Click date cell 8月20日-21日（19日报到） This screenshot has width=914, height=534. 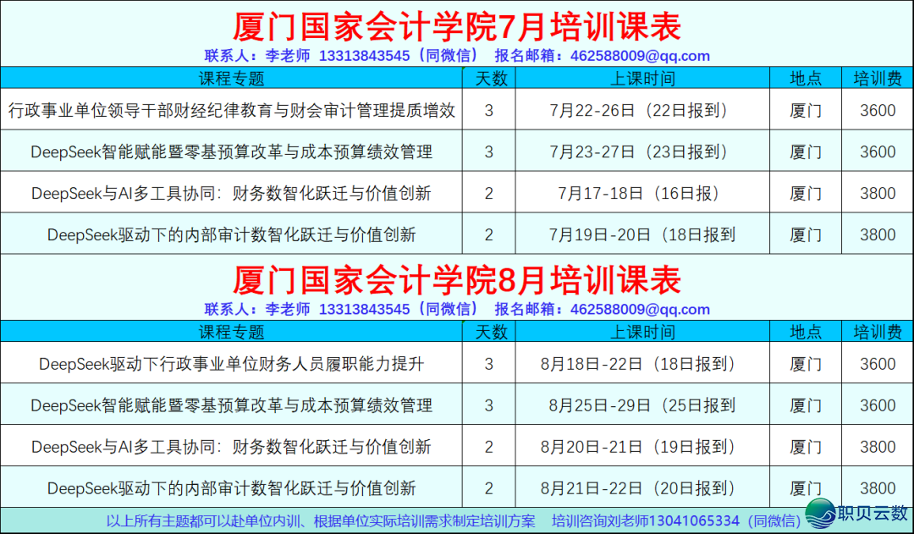pyautogui.click(x=641, y=447)
